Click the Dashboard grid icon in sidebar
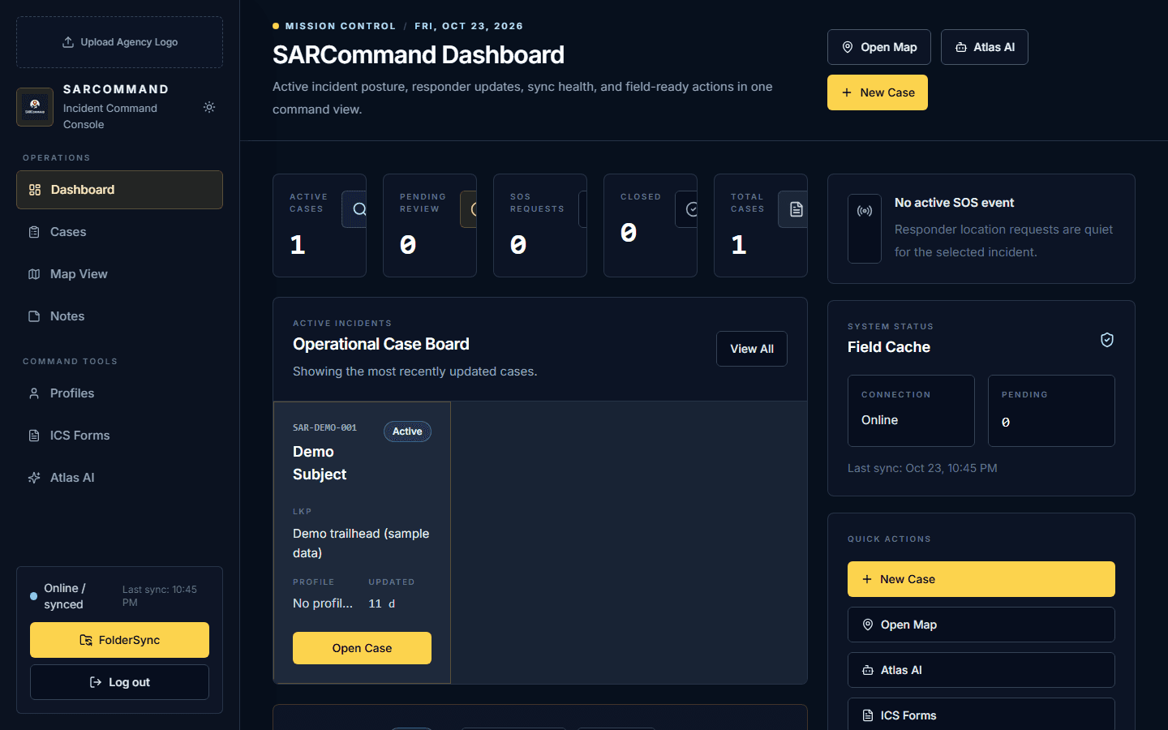The height and width of the screenshot is (730, 1168). pos(35,190)
